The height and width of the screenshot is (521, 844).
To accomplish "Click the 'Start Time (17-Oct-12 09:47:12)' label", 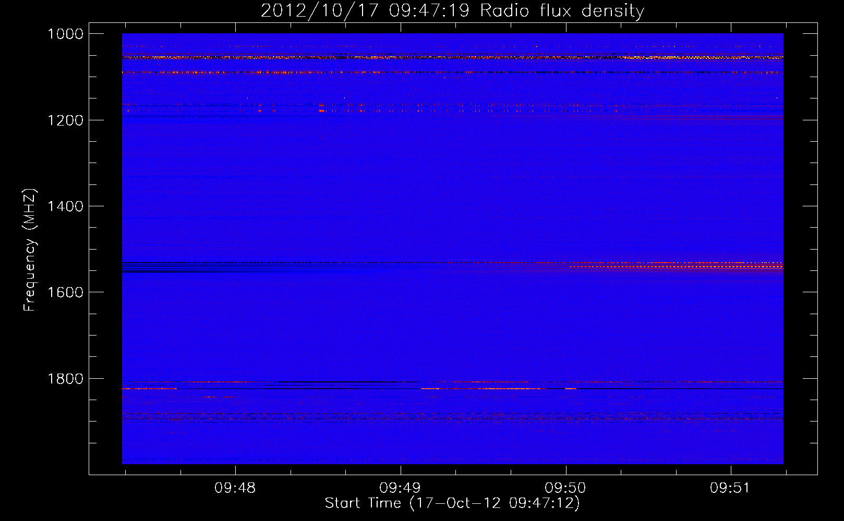I will (452, 503).
